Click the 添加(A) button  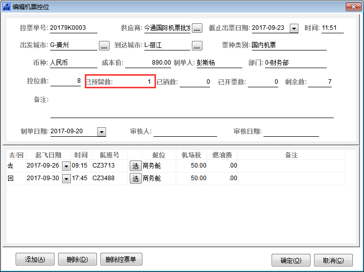pyautogui.click(x=35, y=259)
